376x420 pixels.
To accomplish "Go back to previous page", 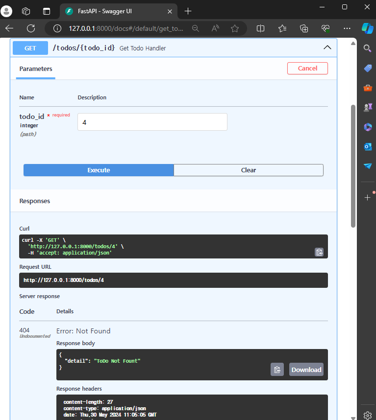I will (x=9, y=28).
